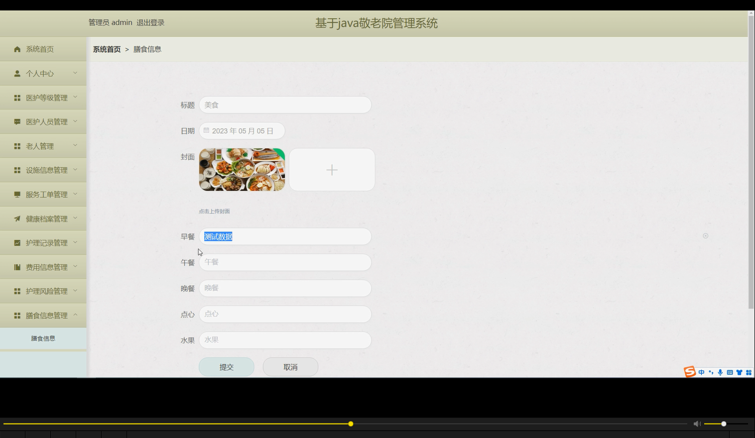Collapse the 膳食信息管理 section
The image size is (755, 438).
(x=43, y=315)
